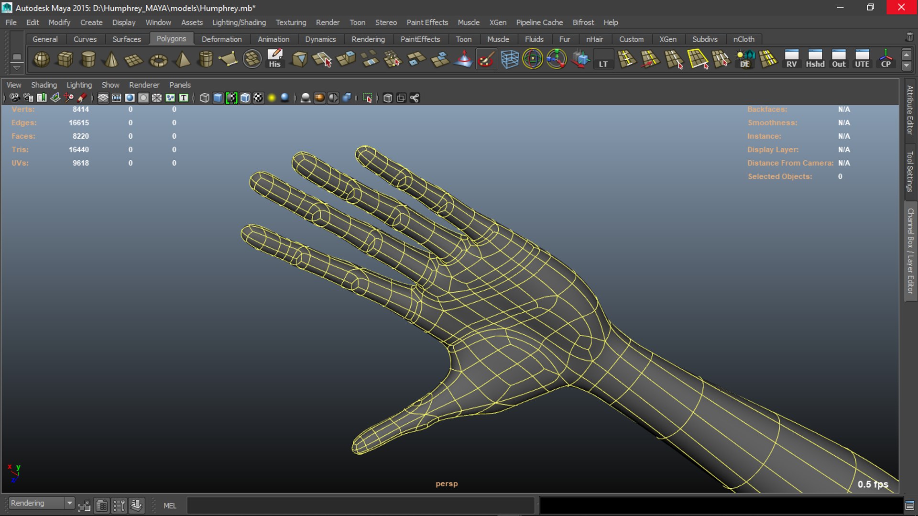The width and height of the screenshot is (918, 516).
Task: Create a polygon pyramid from the shelf
Action: [182, 59]
